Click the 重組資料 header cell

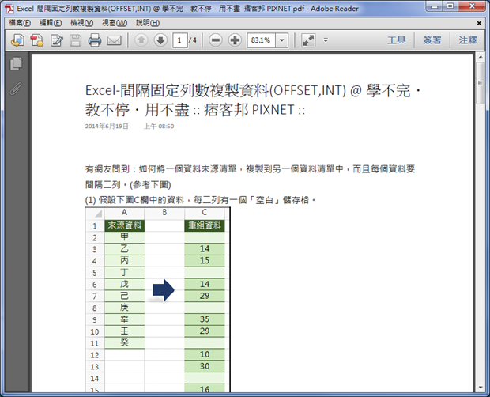(x=205, y=225)
